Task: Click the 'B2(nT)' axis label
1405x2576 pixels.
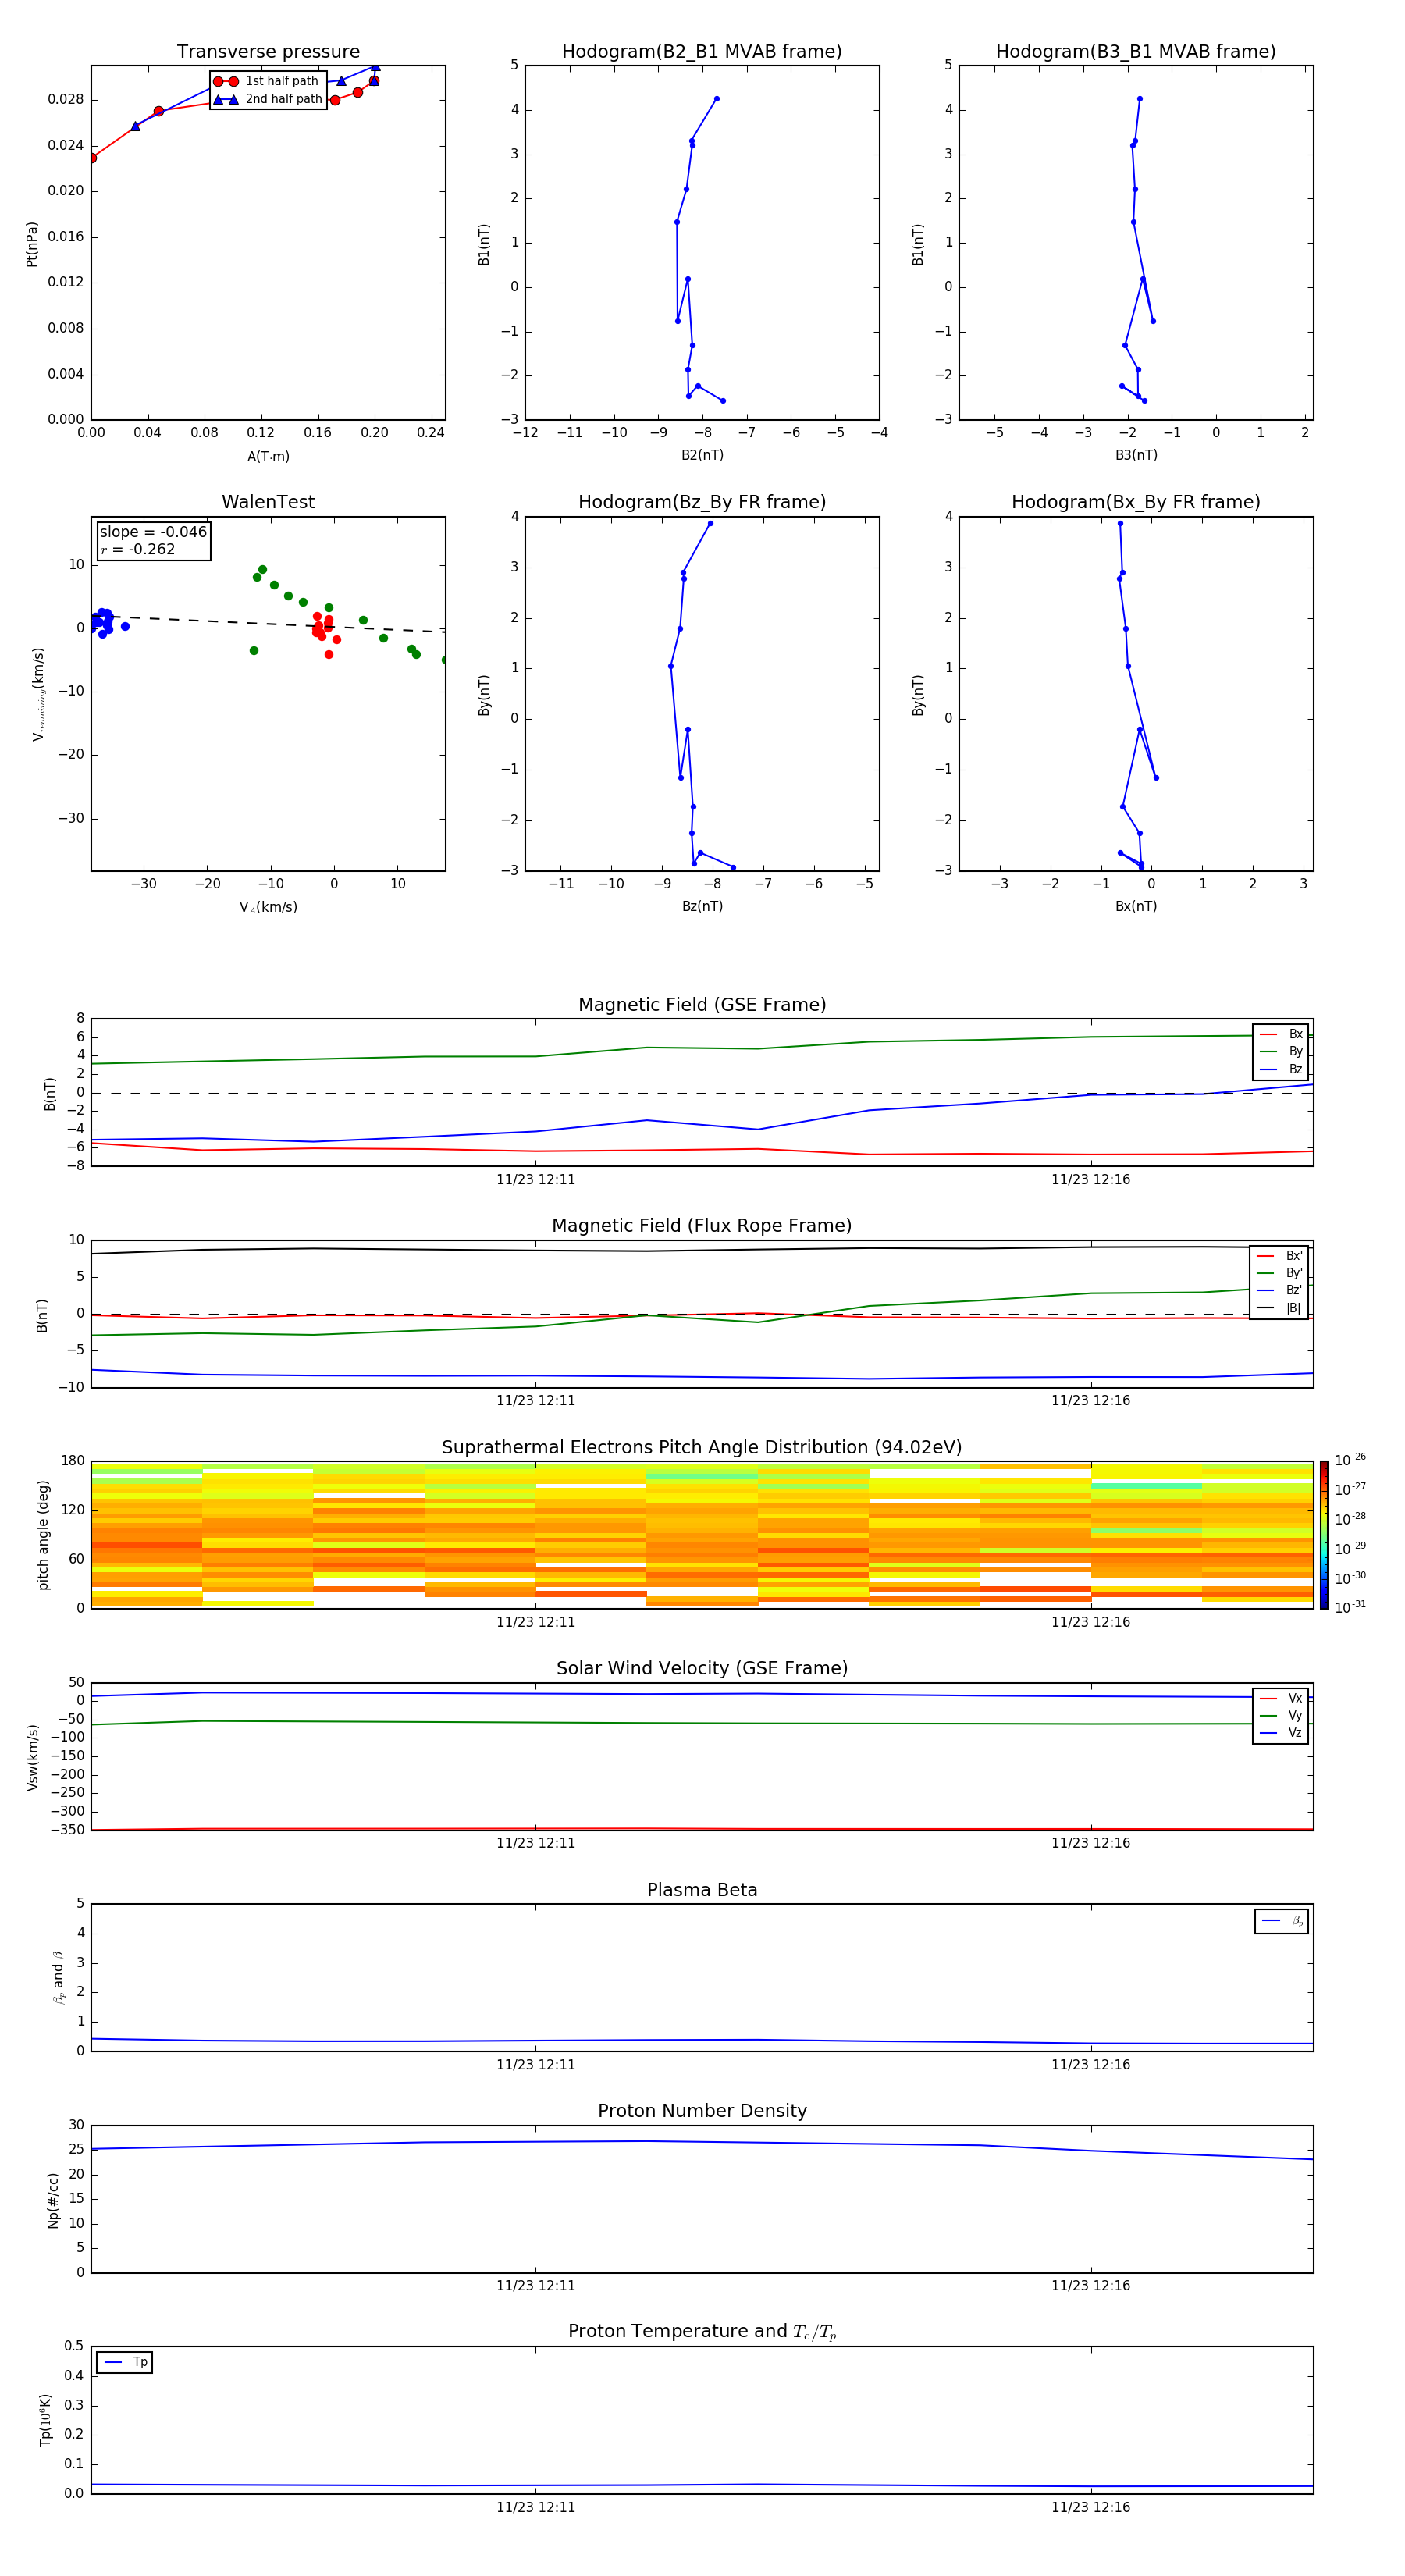Action: click(x=702, y=455)
